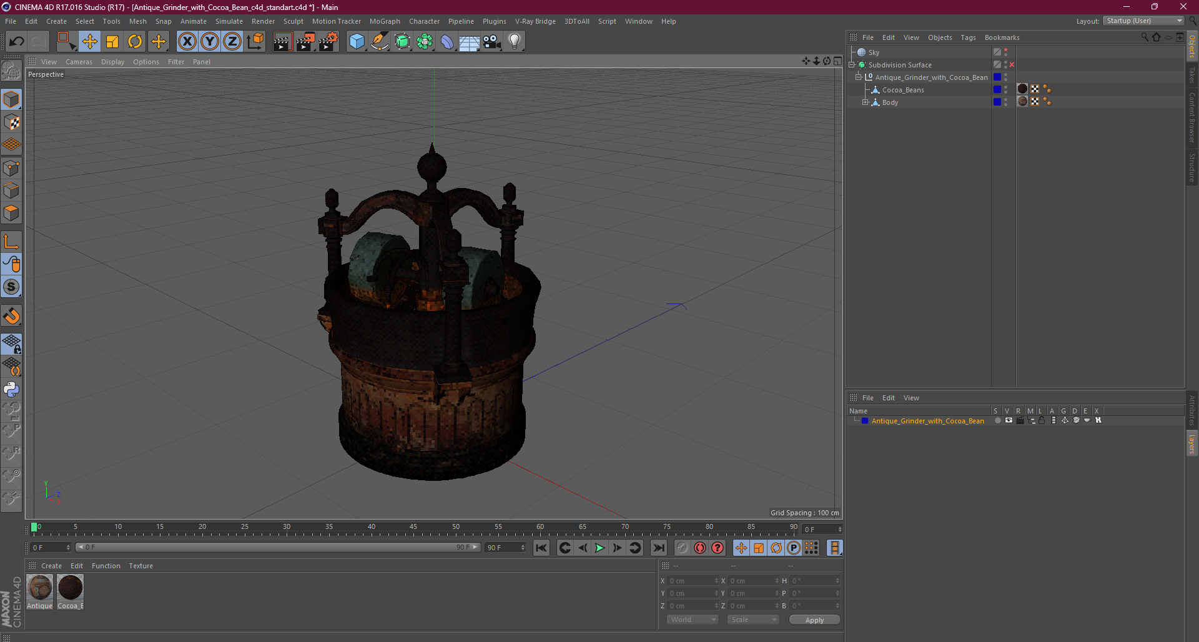Expand the Body object in tree
1199x642 pixels.
(x=866, y=102)
